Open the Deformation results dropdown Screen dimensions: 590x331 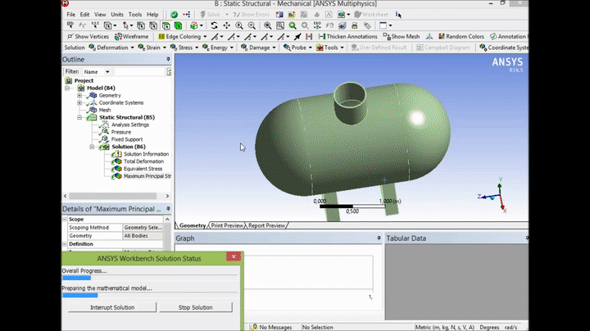tap(111, 48)
